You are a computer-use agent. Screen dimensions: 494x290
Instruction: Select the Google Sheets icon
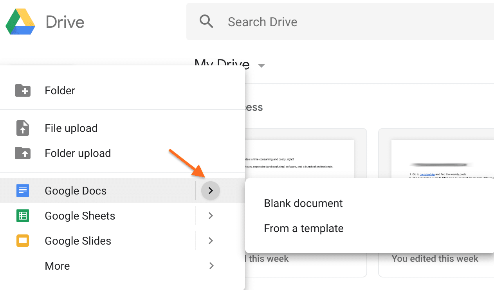[23, 216]
